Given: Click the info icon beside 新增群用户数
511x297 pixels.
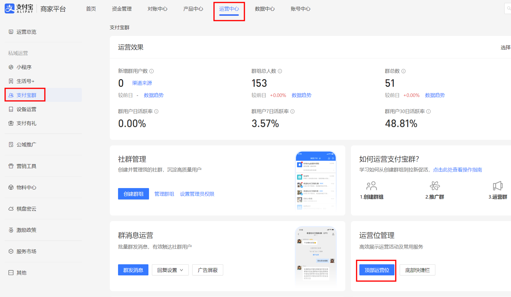Looking at the screenshot, I should (x=152, y=71).
